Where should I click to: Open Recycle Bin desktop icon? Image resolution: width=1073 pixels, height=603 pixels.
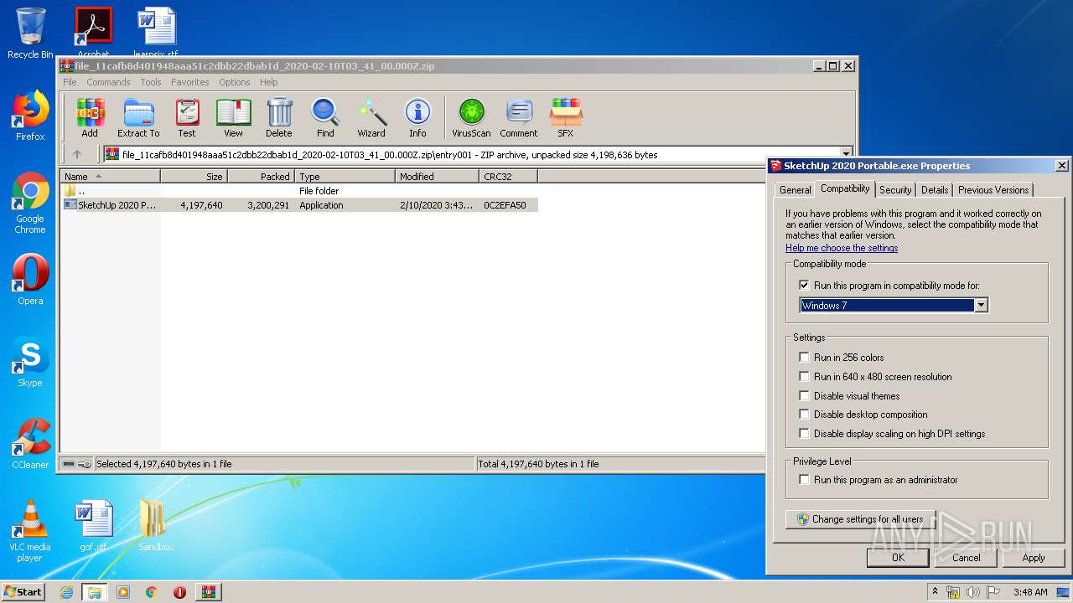30,33
